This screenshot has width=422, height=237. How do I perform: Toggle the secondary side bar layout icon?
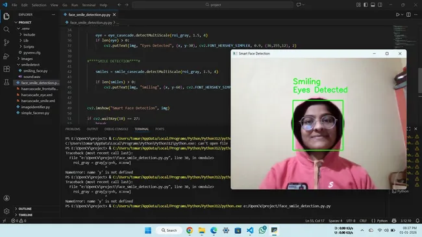click(x=380, y=5)
